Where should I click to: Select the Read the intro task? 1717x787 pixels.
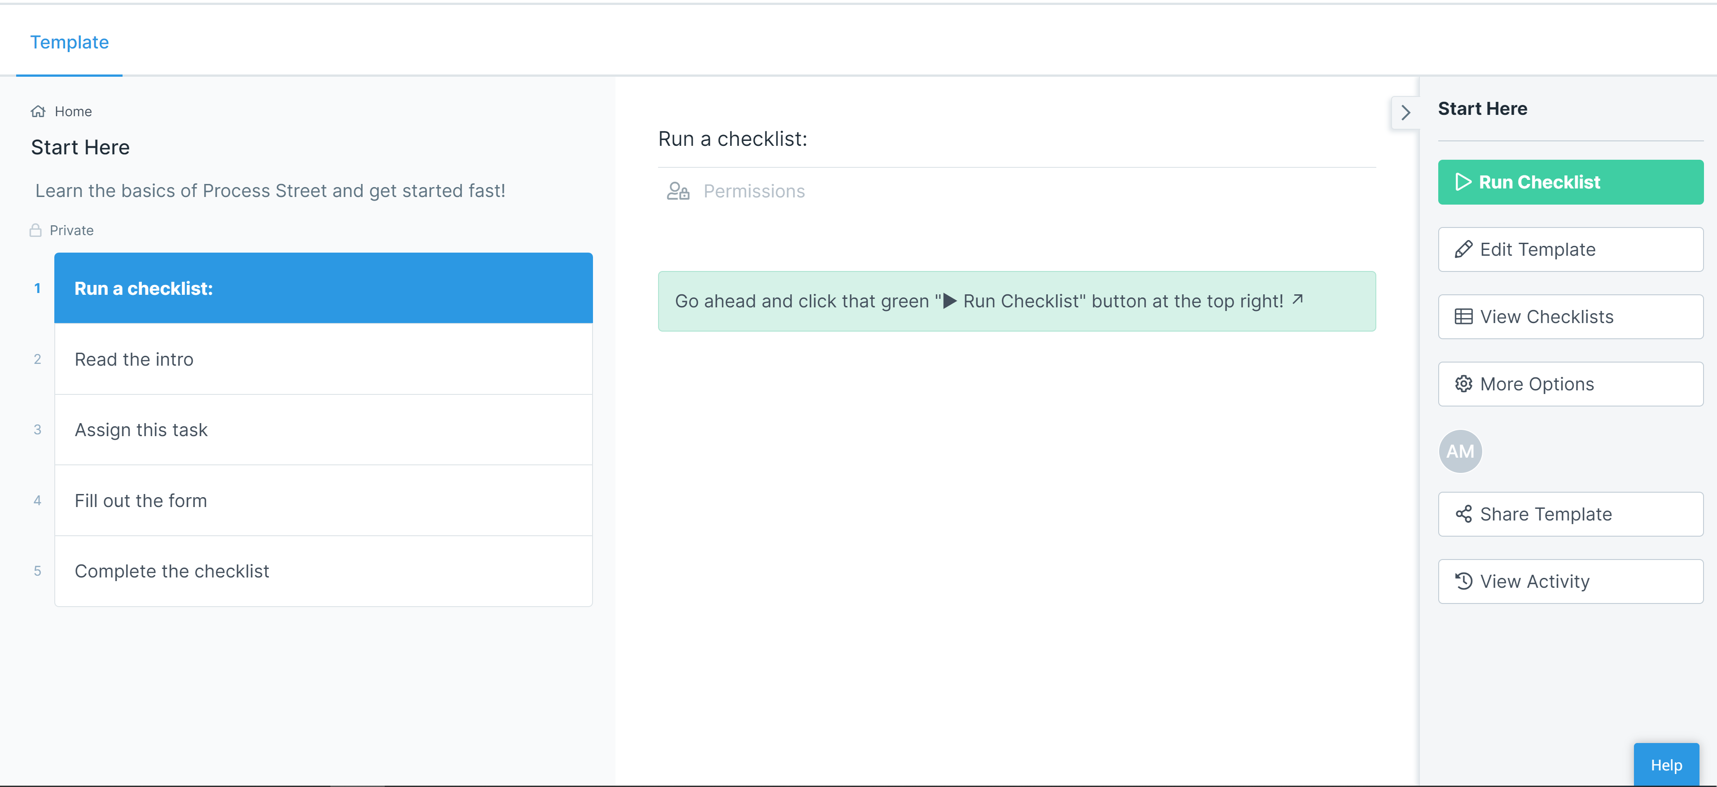pos(323,359)
